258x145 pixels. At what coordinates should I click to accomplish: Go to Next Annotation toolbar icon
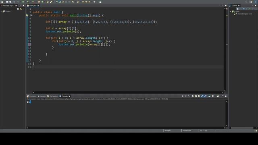[x=73, y=2]
